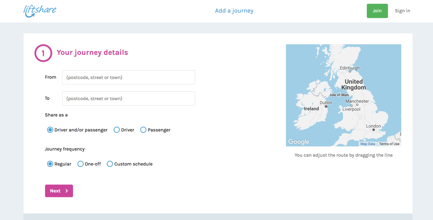Screen dimensions: 433x220
Task: Click Sign in at the top right
Action: pos(402,10)
